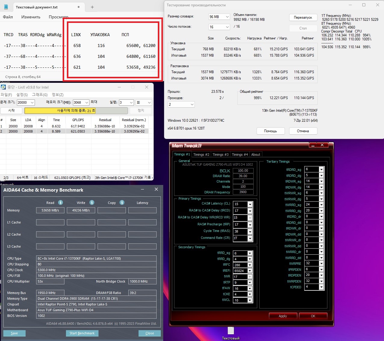Switch to Timings #3 tab
The height and width of the screenshot is (341, 384).
(x=220, y=155)
